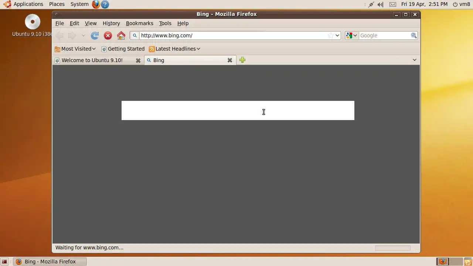Screen dimensions: 473x266
Task: Open the Bookmarks menu
Action: (139, 23)
